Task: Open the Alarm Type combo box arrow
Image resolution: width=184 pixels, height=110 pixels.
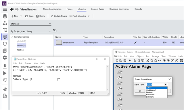Action: (x=166, y=85)
